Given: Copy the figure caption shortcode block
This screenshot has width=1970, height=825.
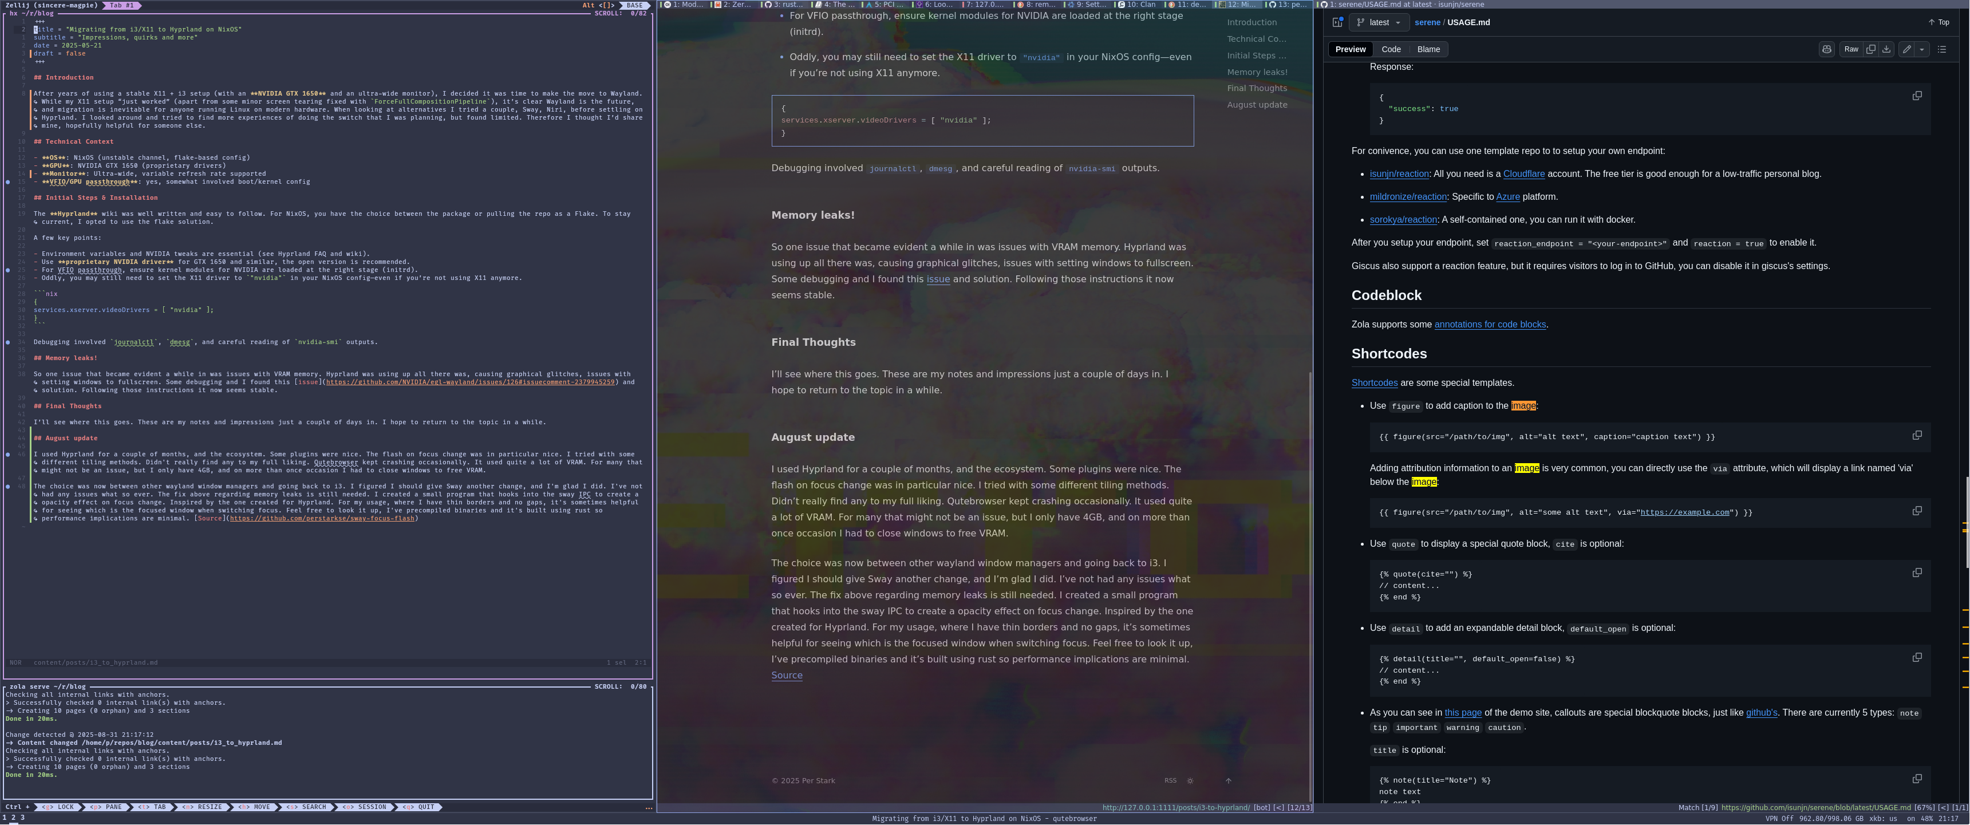Looking at the screenshot, I should tap(1917, 435).
